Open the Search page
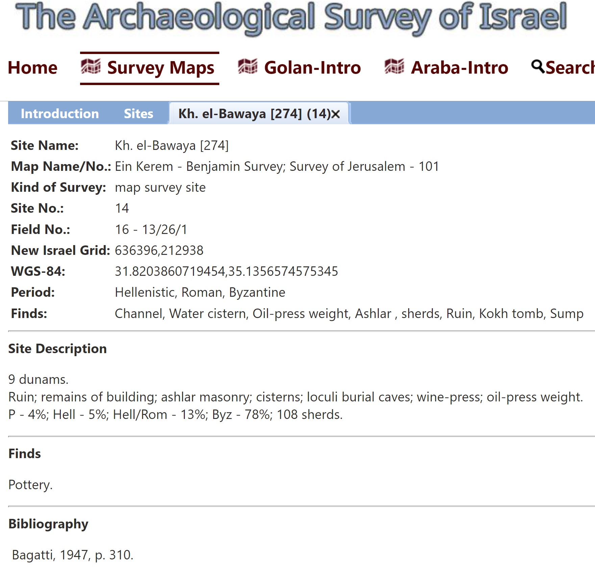Image resolution: width=595 pixels, height=581 pixels. coord(563,68)
